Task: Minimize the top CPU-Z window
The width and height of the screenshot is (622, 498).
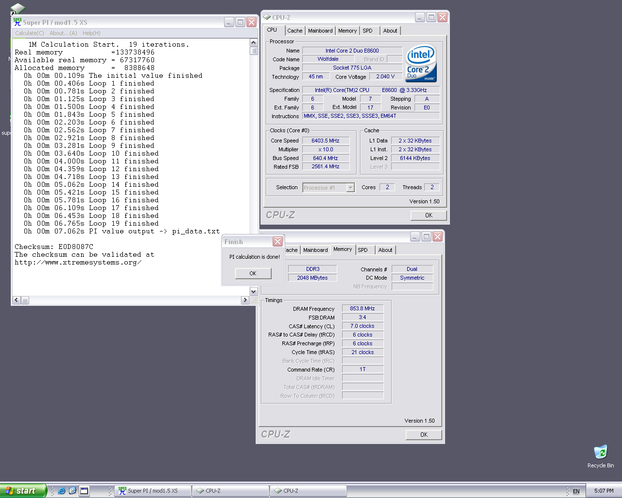Action: pyautogui.click(x=420, y=17)
